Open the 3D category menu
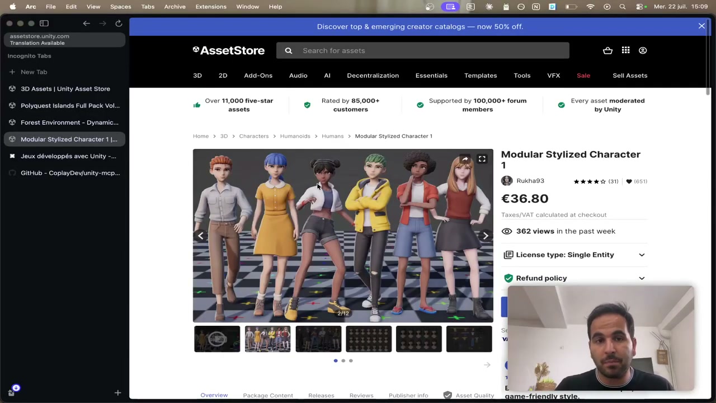Image resolution: width=716 pixels, height=403 pixels. pyautogui.click(x=197, y=76)
